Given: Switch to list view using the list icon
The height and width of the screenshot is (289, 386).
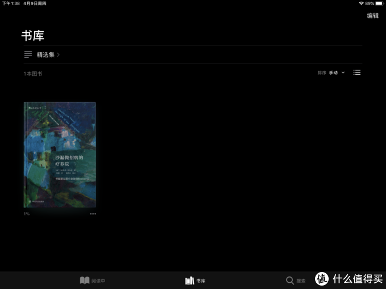Looking at the screenshot, I should [x=356, y=73].
